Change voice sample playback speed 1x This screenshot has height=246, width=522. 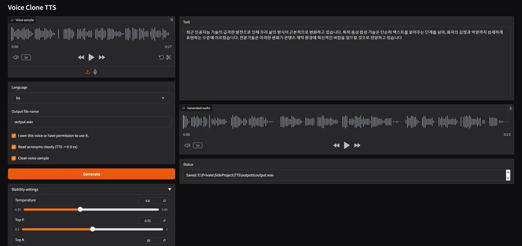click(x=26, y=57)
